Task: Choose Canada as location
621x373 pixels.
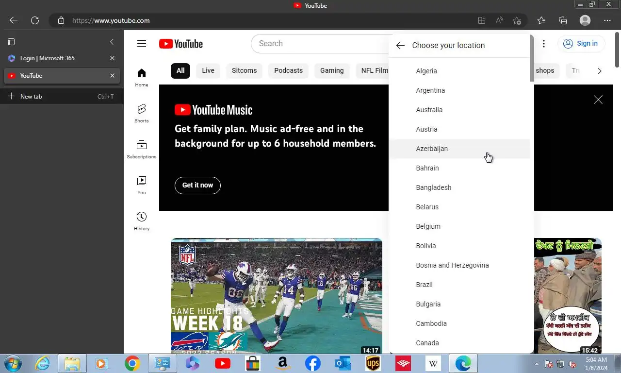Action: pyautogui.click(x=459, y=343)
